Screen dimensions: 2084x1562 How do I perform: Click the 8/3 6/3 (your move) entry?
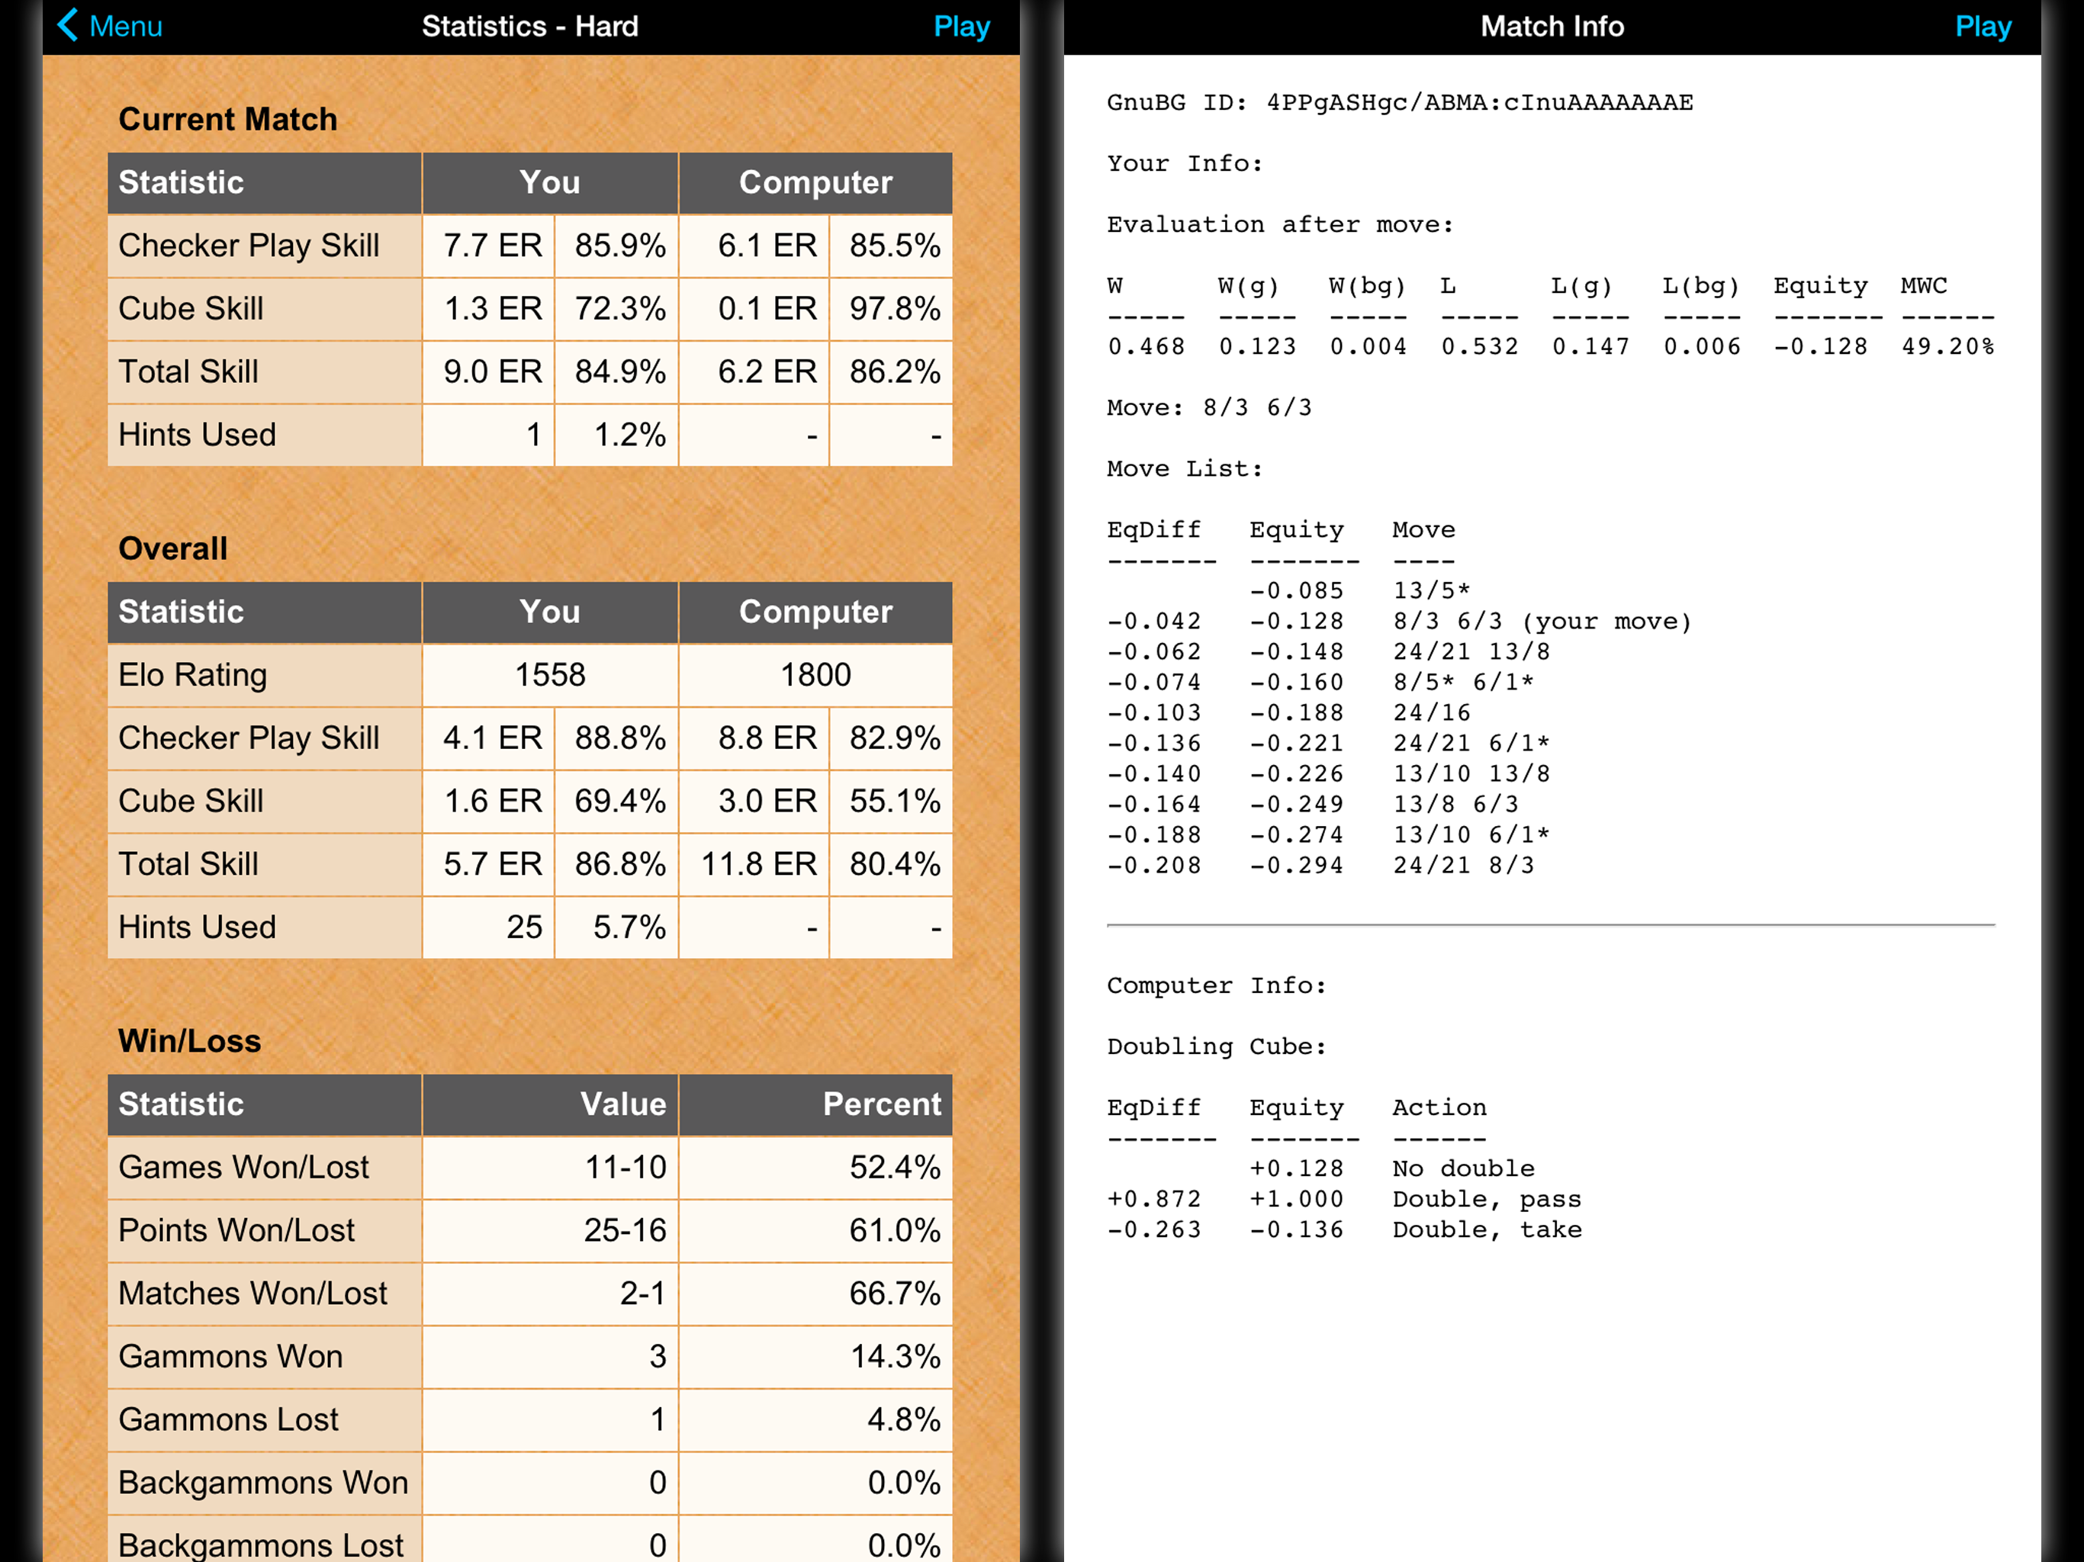1542,622
